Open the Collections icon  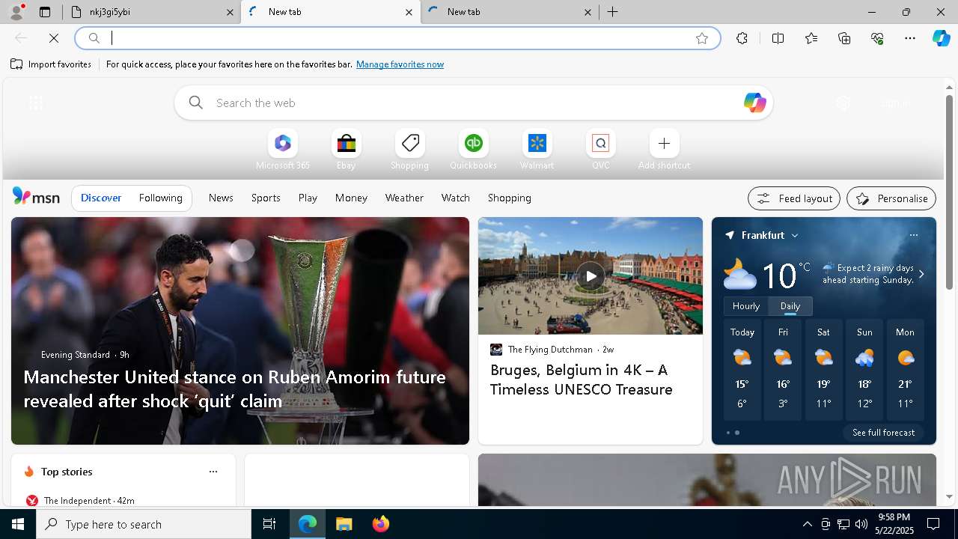coord(844,38)
